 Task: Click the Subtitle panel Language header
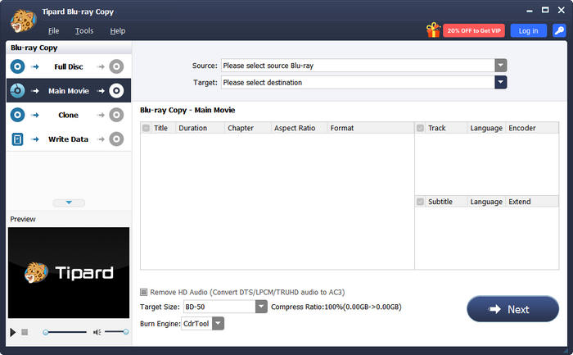pos(486,202)
